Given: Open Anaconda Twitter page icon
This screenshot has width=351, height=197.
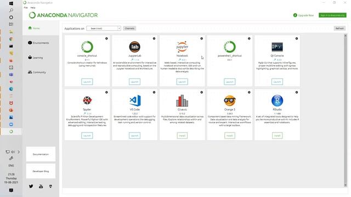Looking at the screenshot, I should (x=31, y=186).
